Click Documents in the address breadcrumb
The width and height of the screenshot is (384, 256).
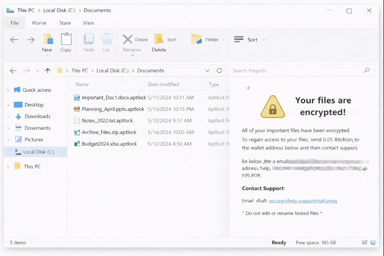tap(150, 71)
